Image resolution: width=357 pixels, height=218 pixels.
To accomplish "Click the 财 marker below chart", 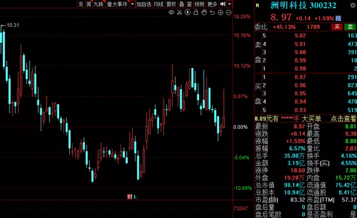I will coord(130,197).
